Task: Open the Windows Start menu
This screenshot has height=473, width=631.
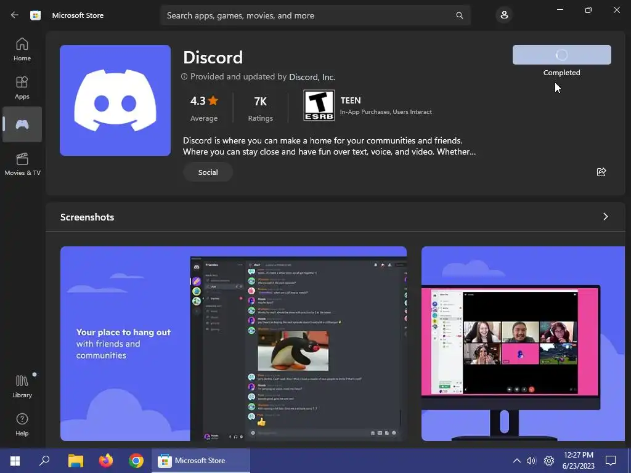Action: coord(15,461)
